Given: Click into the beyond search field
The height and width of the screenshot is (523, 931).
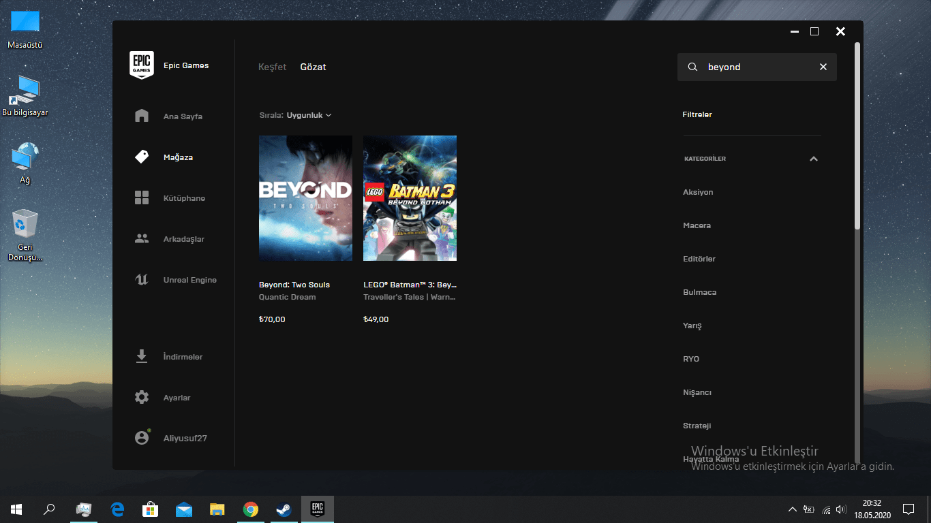Looking at the screenshot, I should (x=757, y=67).
